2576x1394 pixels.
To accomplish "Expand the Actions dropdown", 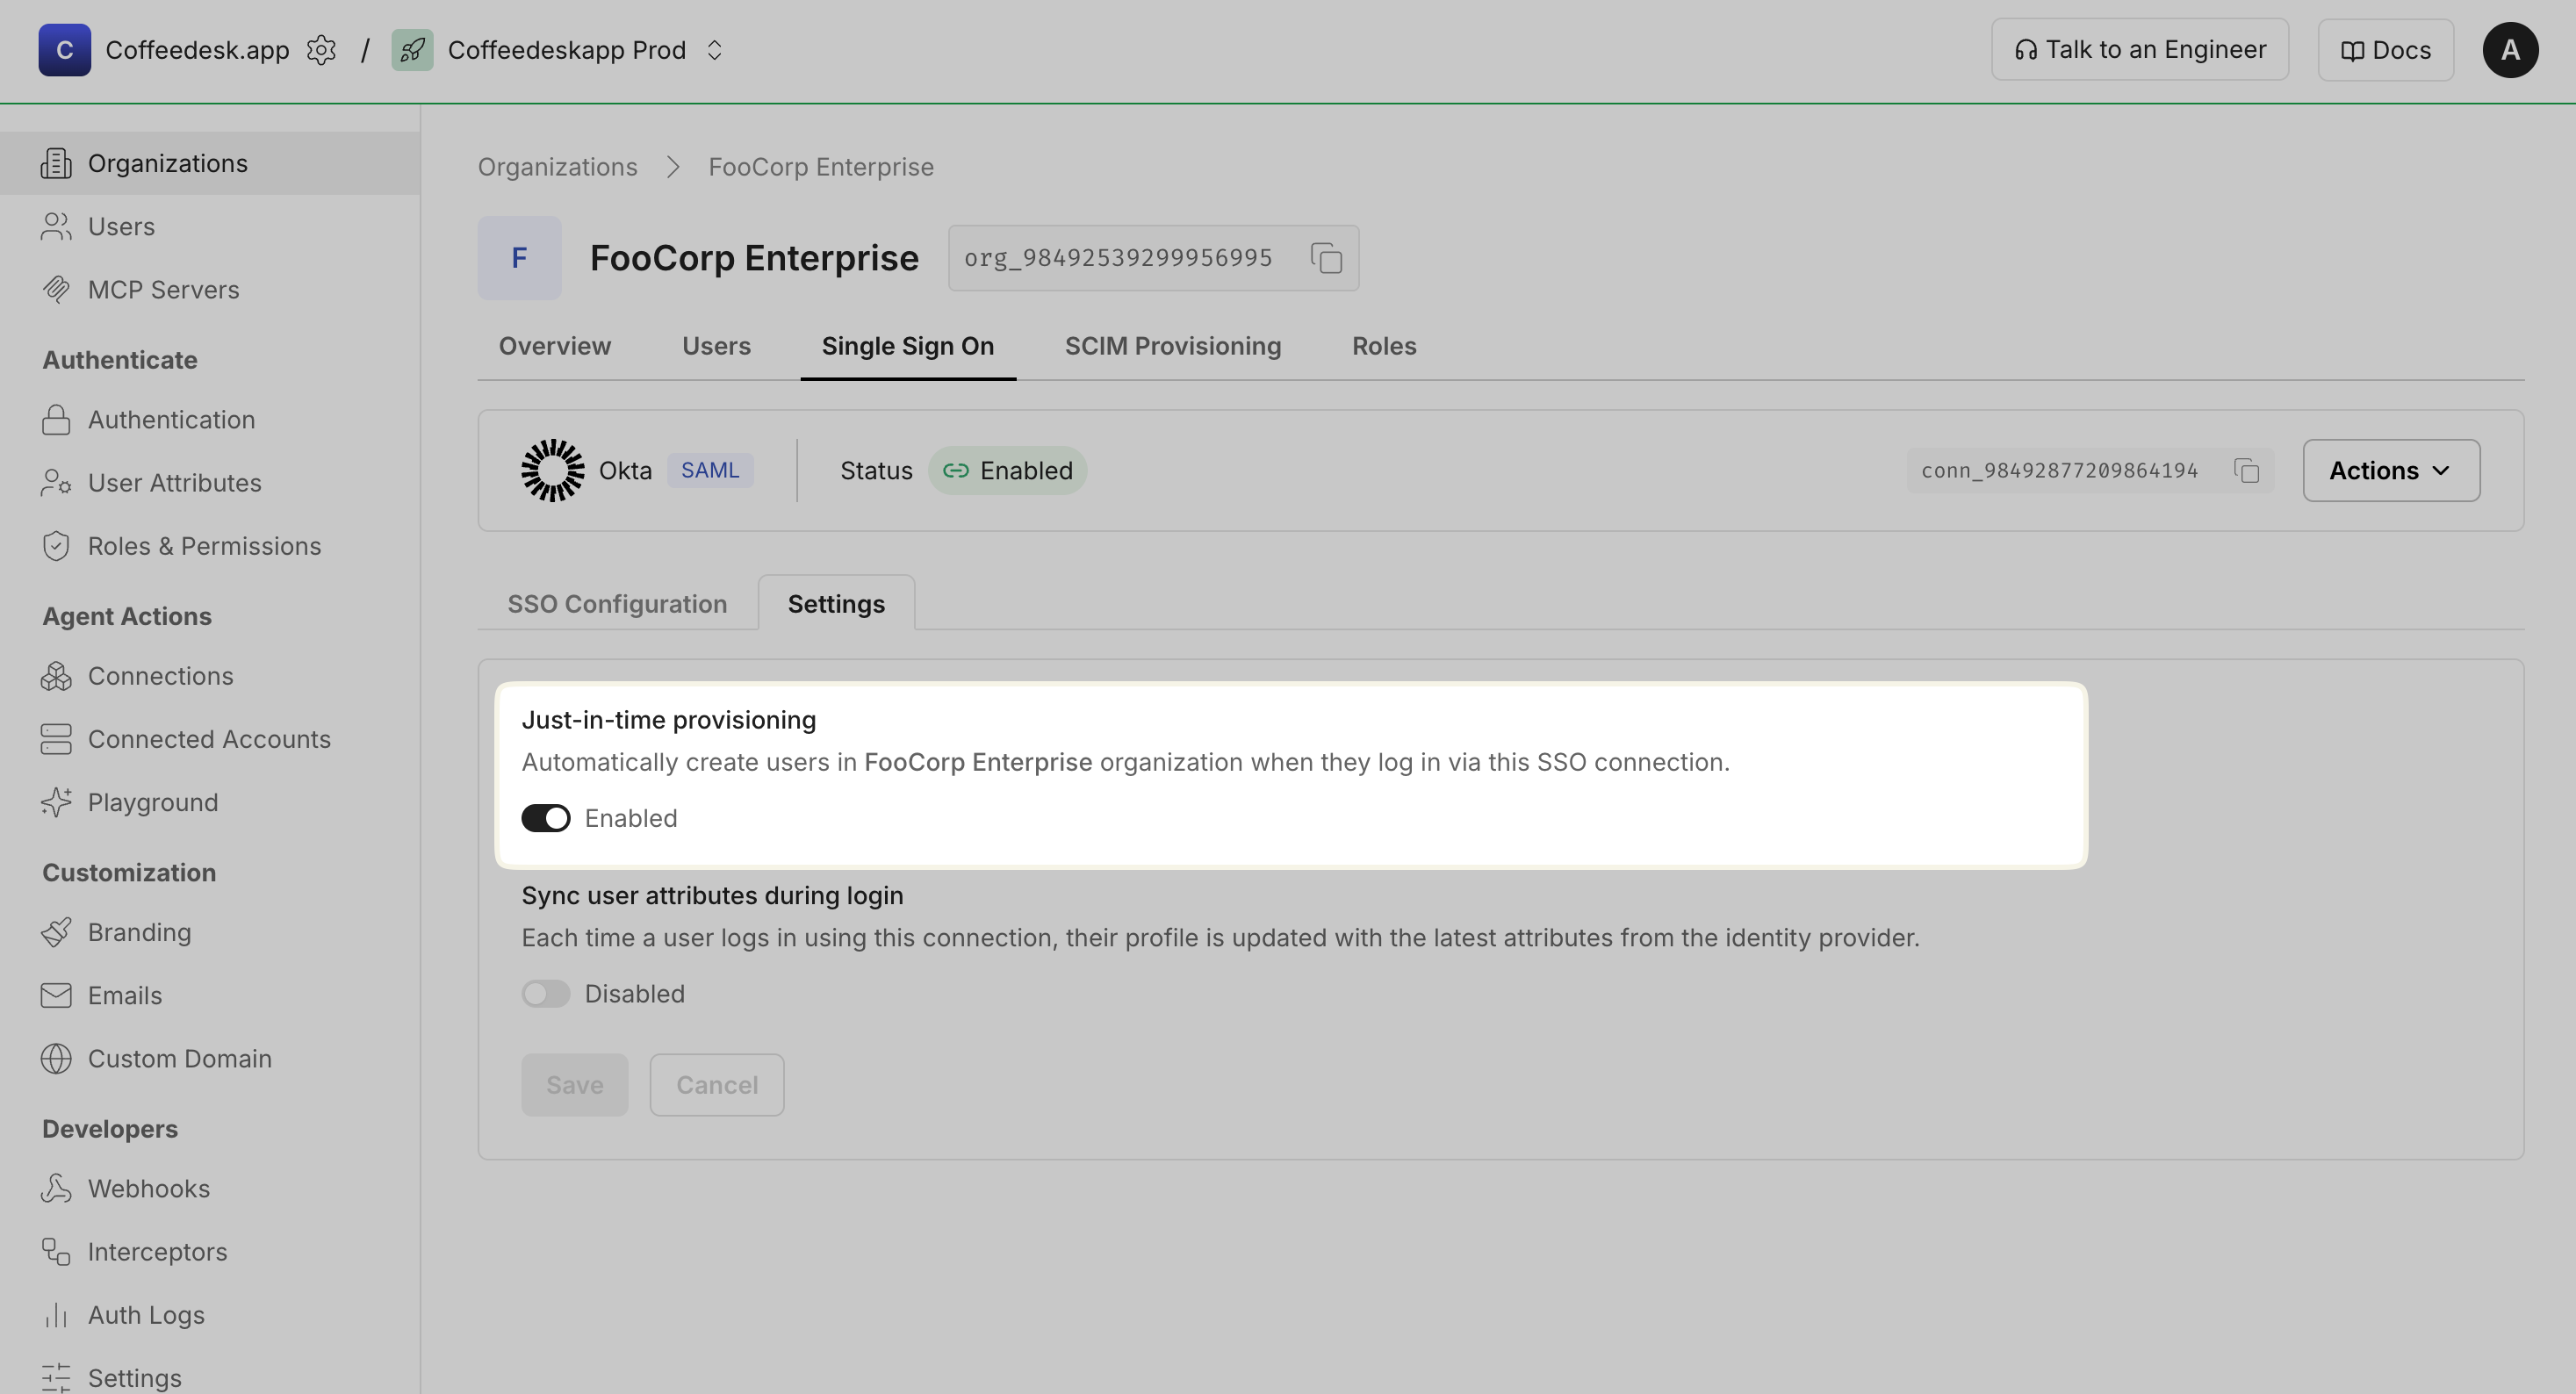I will click(2390, 471).
